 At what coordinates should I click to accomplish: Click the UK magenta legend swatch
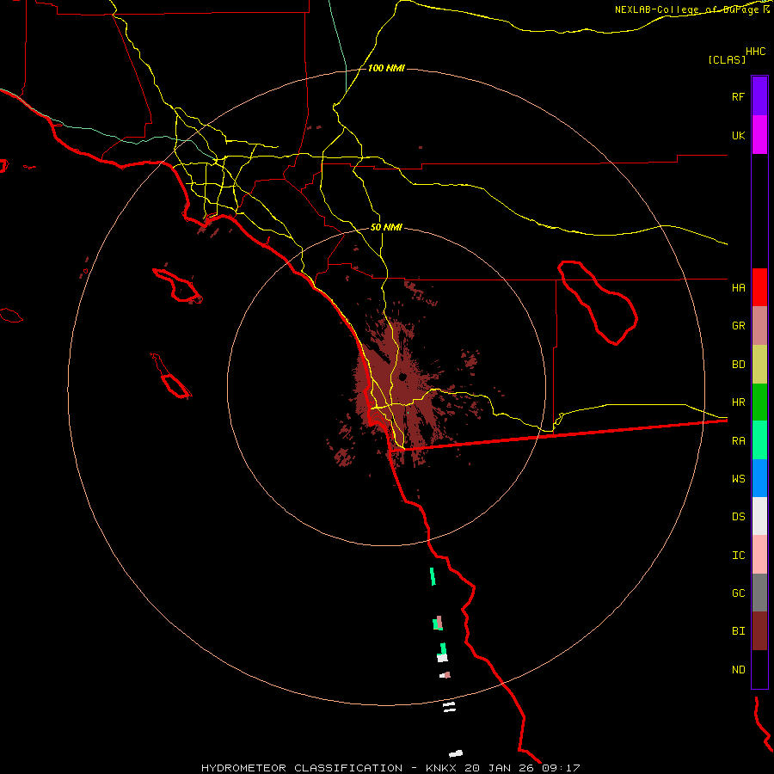point(759,135)
